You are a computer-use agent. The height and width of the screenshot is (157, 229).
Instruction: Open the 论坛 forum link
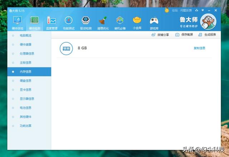pos(175,10)
